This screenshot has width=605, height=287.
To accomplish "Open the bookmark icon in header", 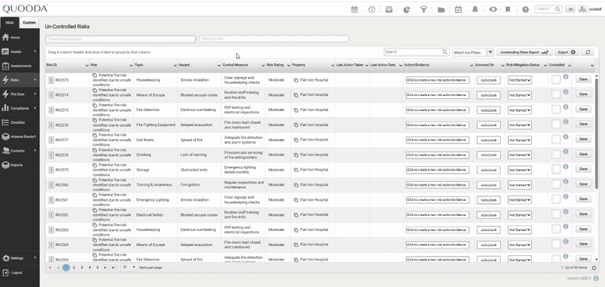I will [508, 10].
